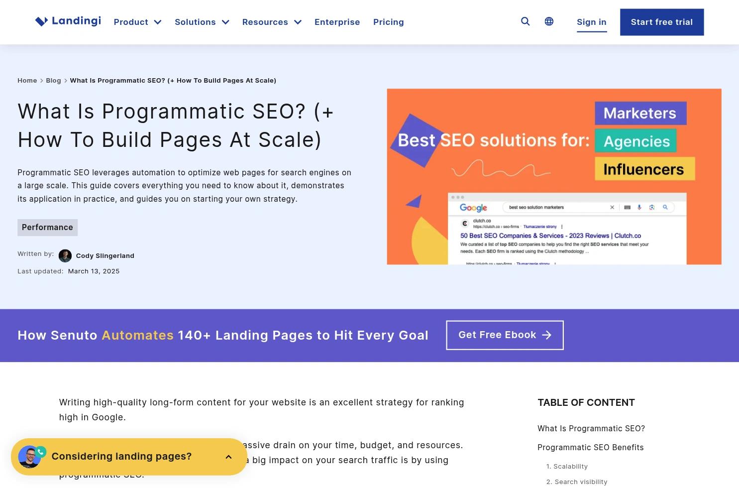Open the language globe selector
Viewport: 739px width, 493px height.
[x=549, y=21]
